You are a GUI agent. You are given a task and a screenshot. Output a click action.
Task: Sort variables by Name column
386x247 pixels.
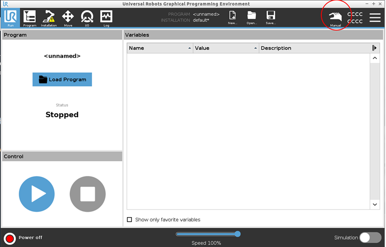point(160,48)
